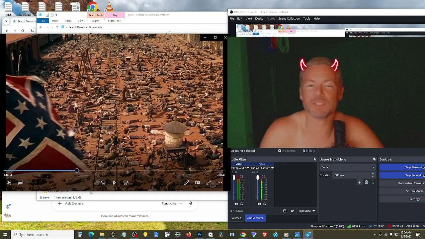The width and height of the screenshot is (425, 239).
Task: Open the OBS View menu
Action: coord(249,19)
